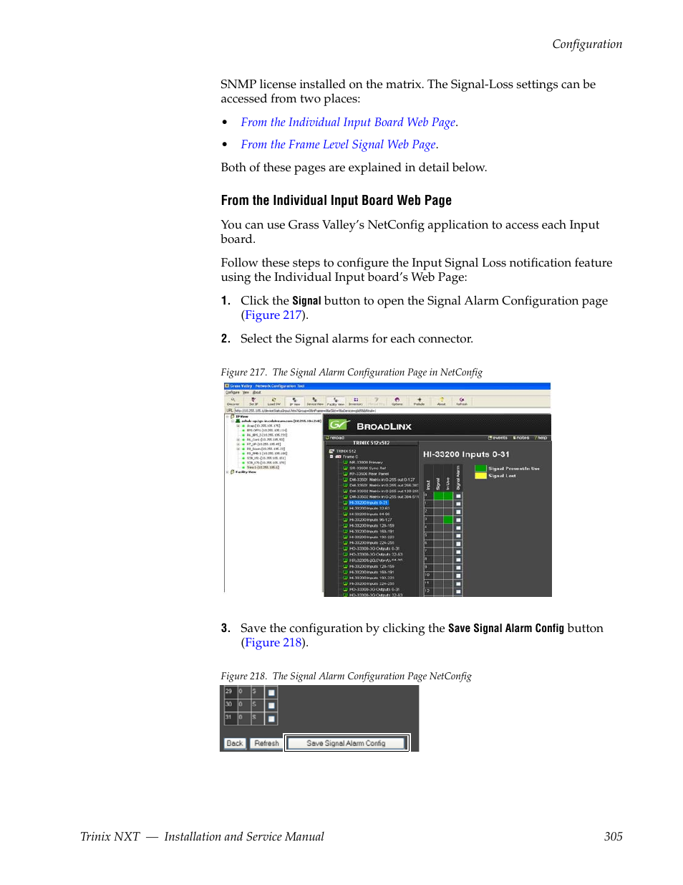Click the Options toolbar icon
This screenshot has height=885, width=683.
pos(397,402)
